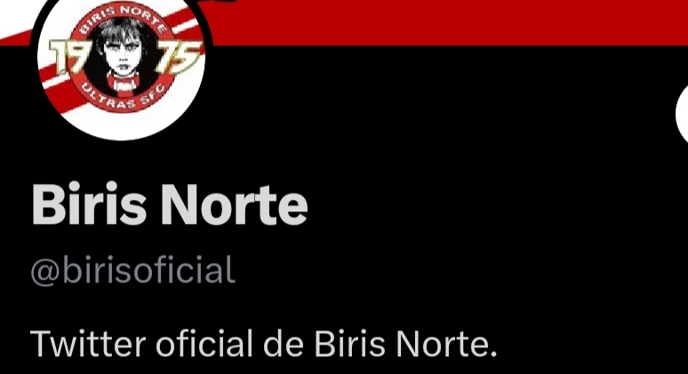688x374 pixels.
Task: Select the @birisoficial handle
Action: (133, 270)
